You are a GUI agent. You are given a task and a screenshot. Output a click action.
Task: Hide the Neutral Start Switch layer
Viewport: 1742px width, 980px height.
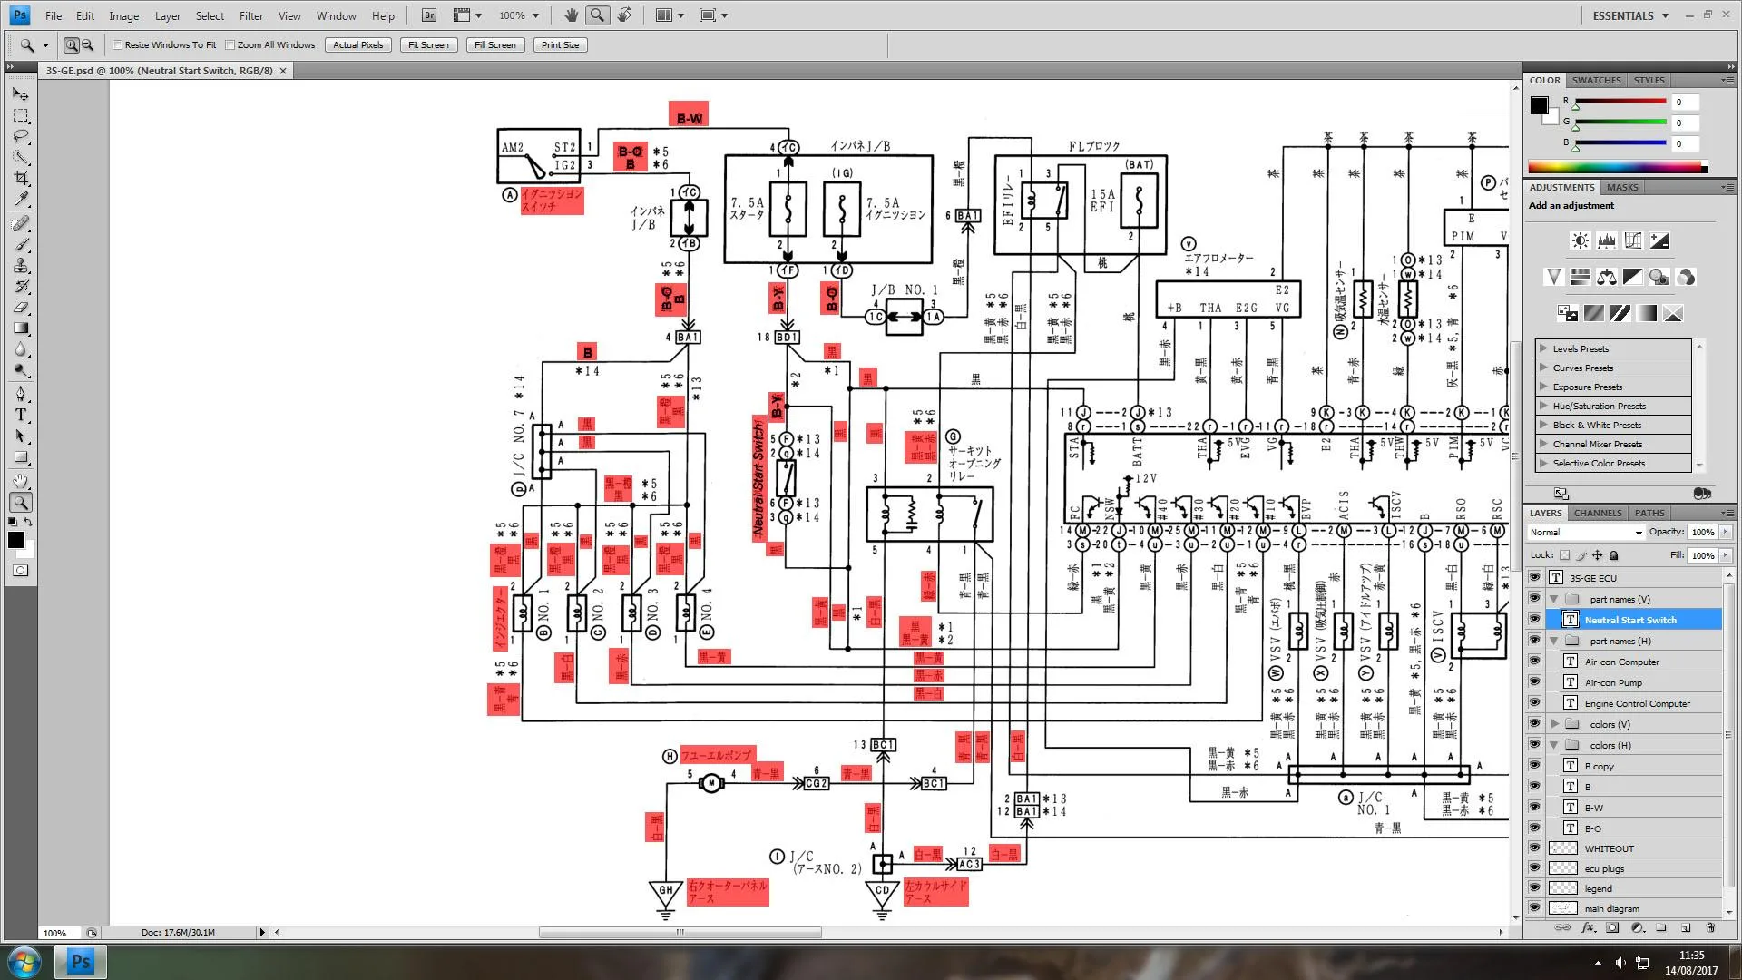point(1534,620)
